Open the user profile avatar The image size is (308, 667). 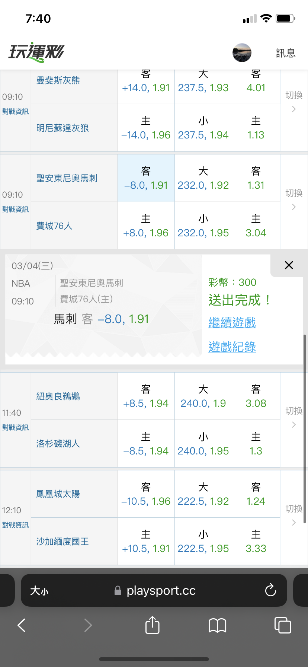(x=242, y=52)
